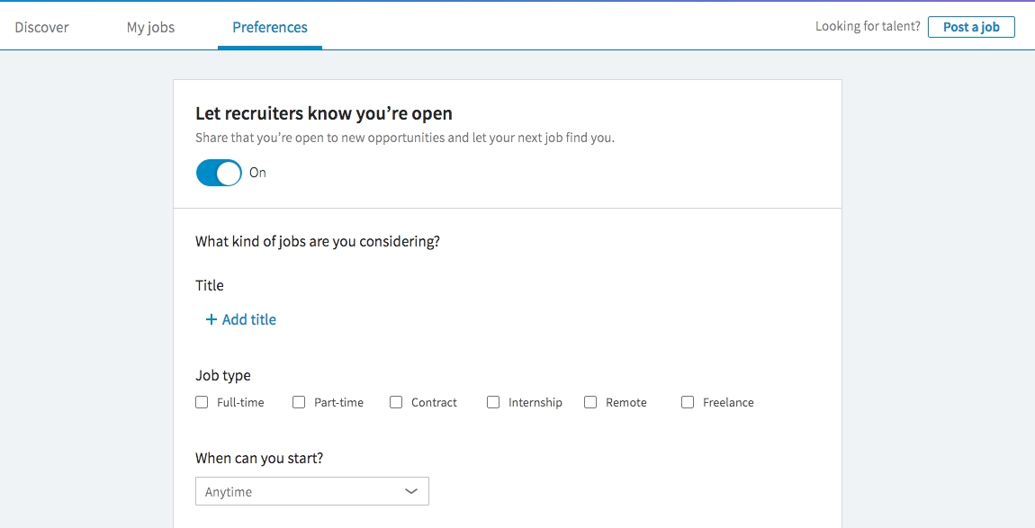Screen dimensions: 1035x528
Task: Click the 'Post a job' button
Action: 971,27
